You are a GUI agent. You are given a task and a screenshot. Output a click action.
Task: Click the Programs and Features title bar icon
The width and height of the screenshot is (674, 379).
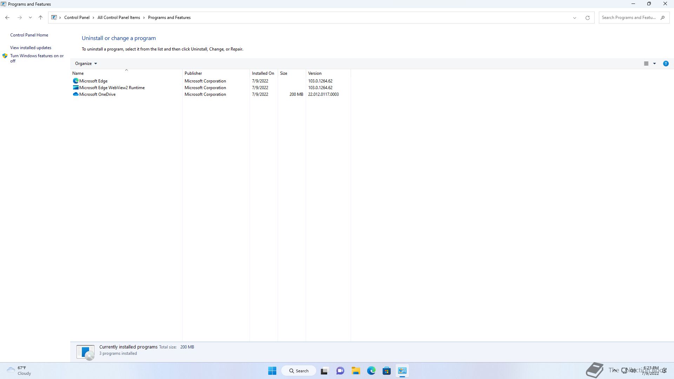[x=4, y=4]
